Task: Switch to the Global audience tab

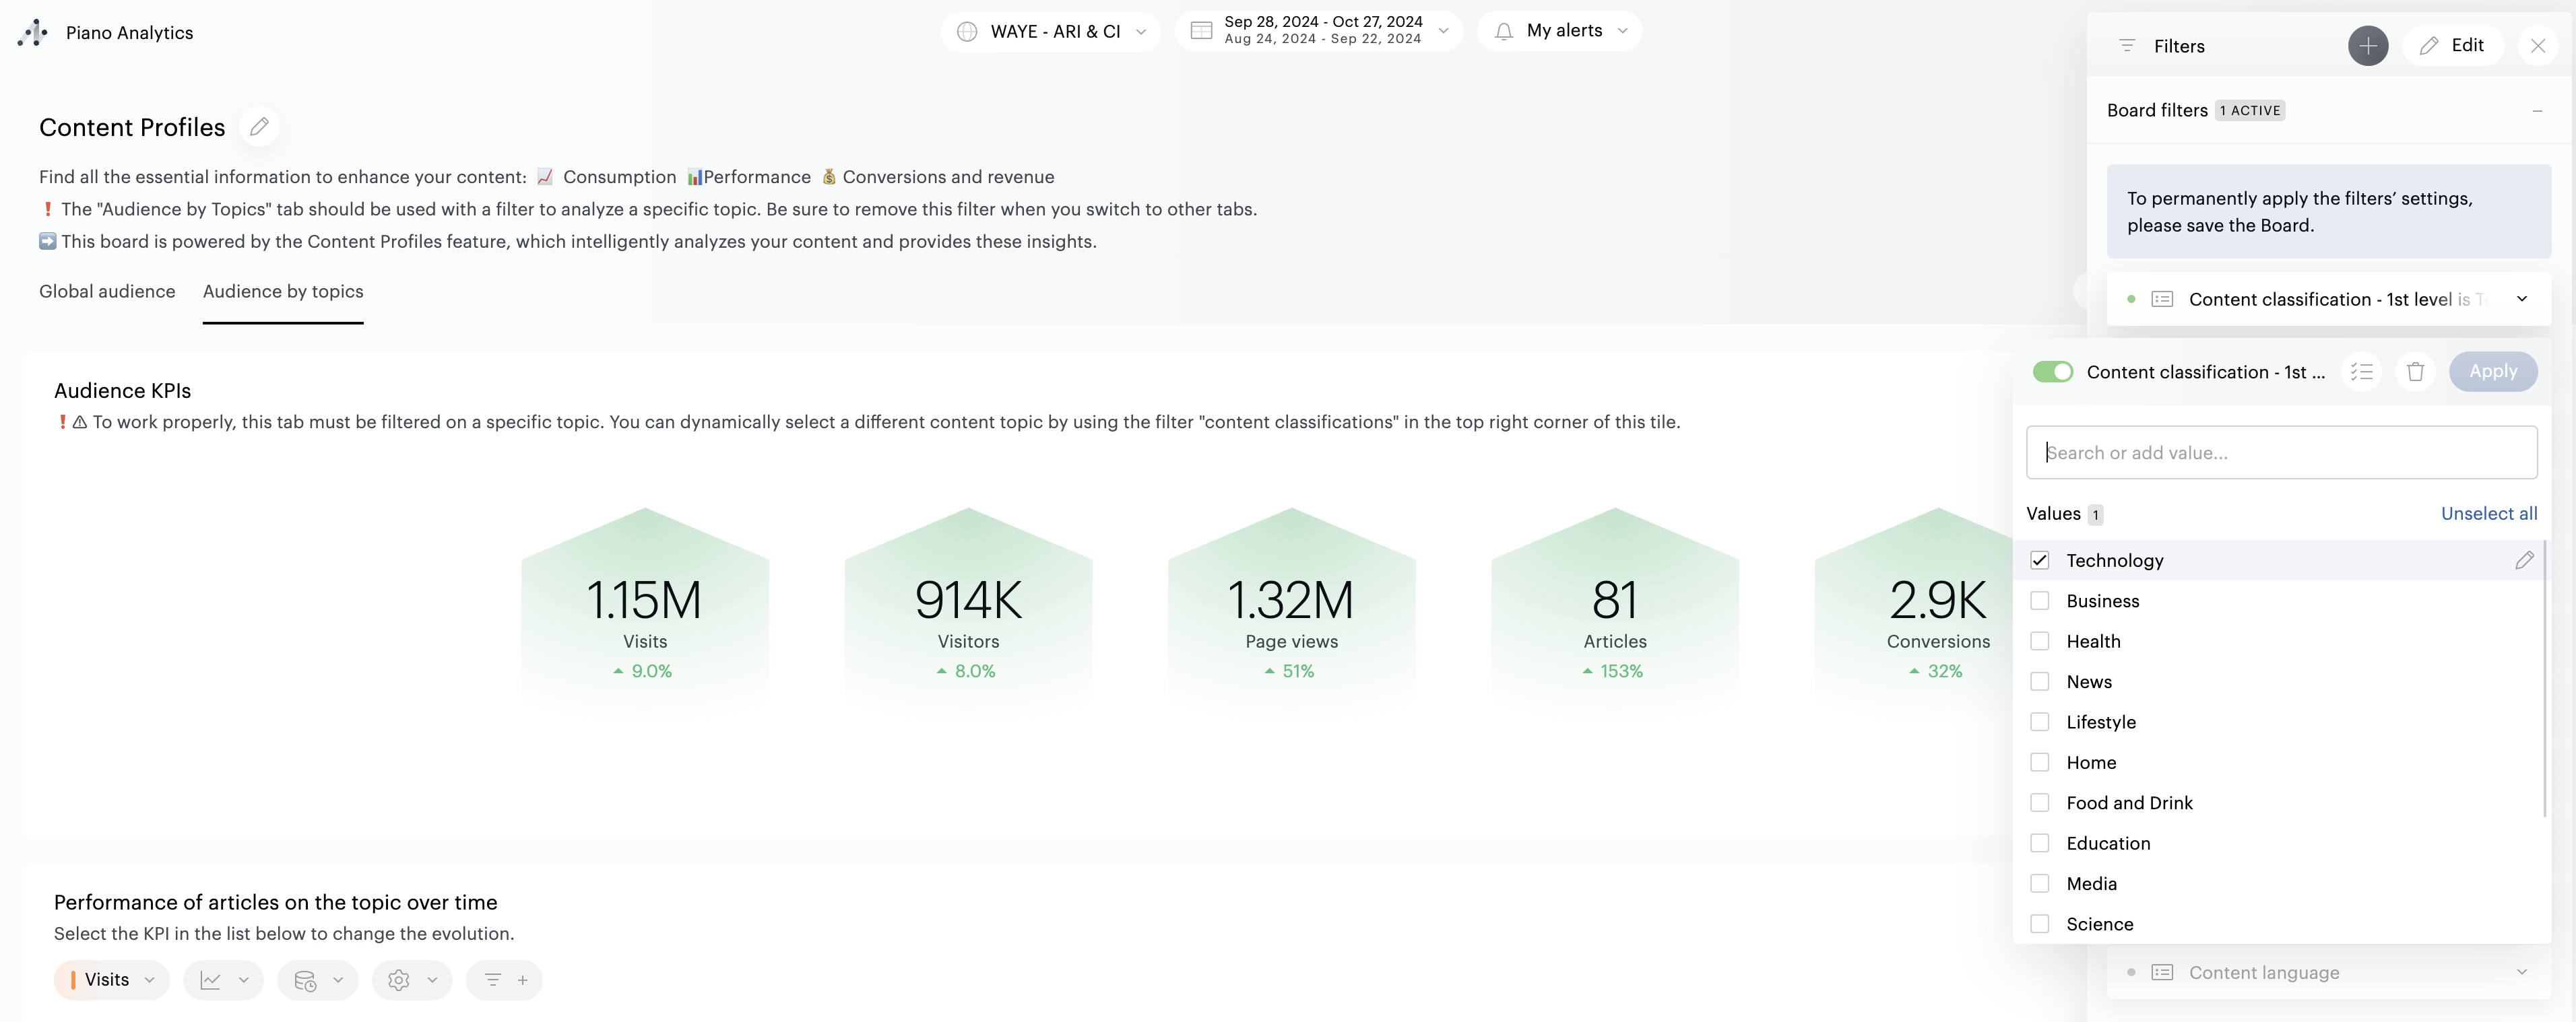Action: click(x=107, y=291)
